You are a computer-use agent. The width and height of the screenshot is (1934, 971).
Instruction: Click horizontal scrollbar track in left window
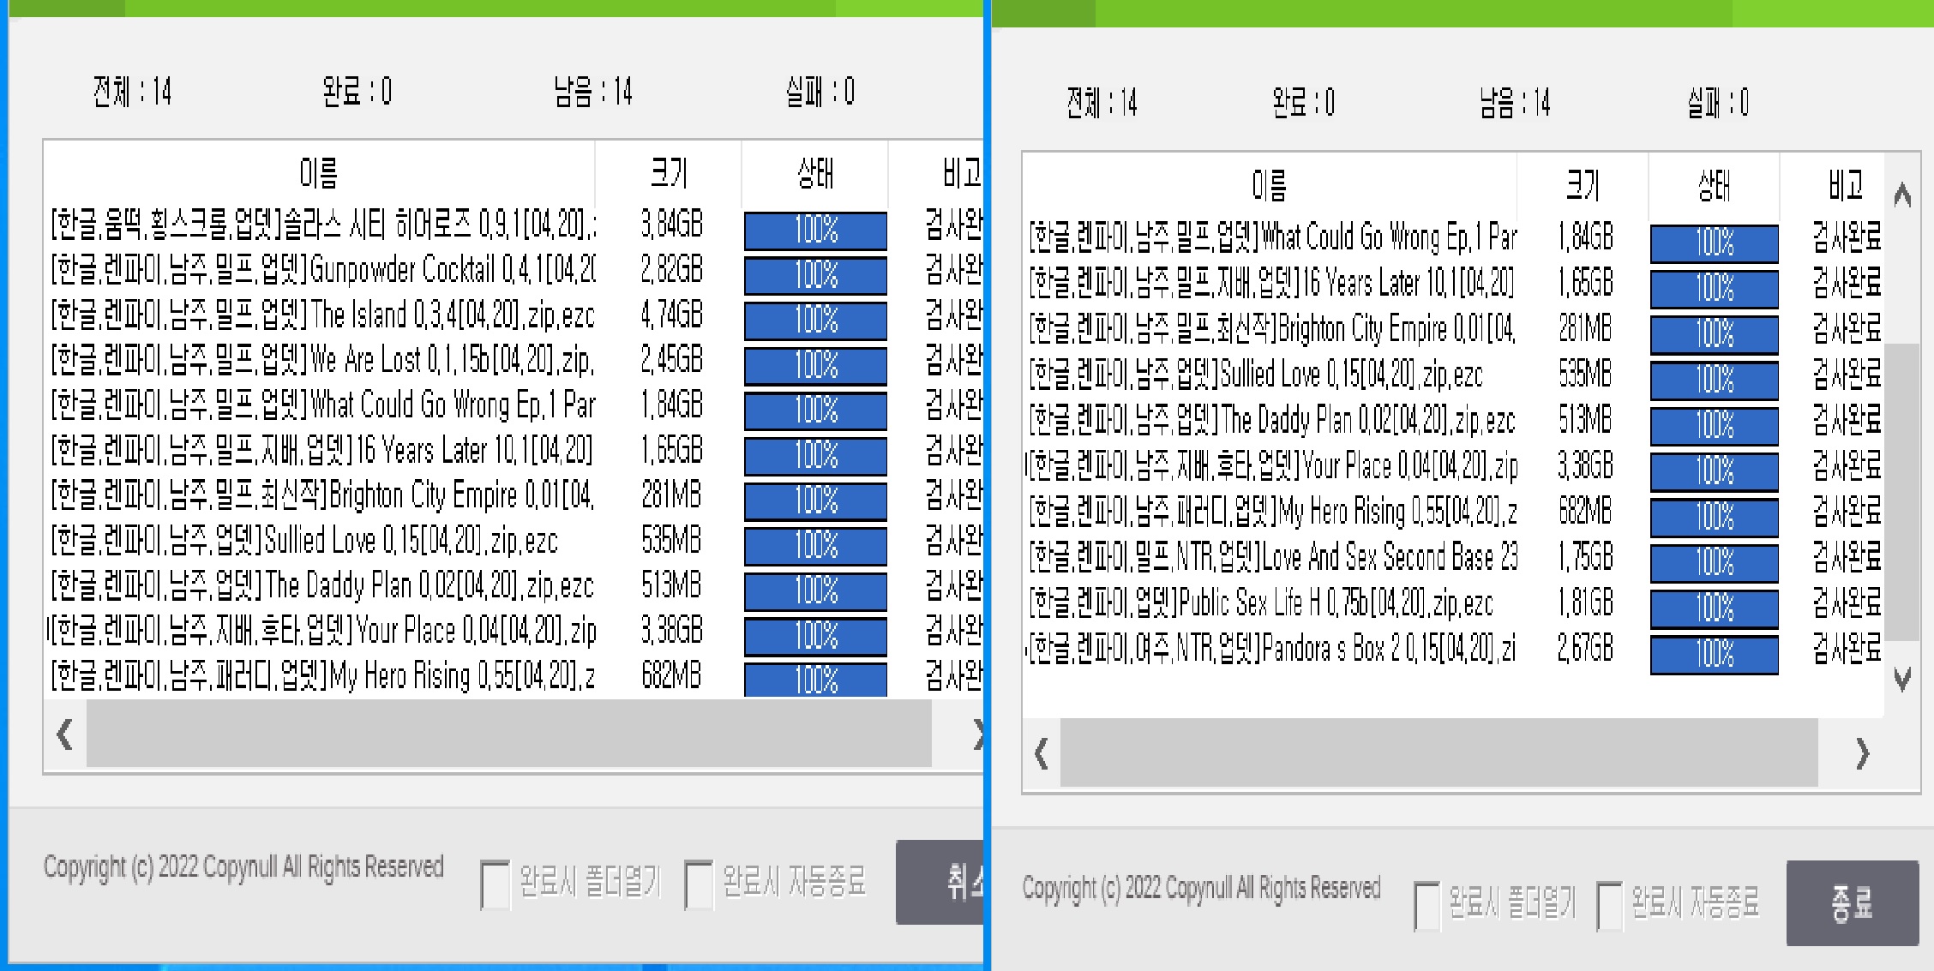coord(508,734)
